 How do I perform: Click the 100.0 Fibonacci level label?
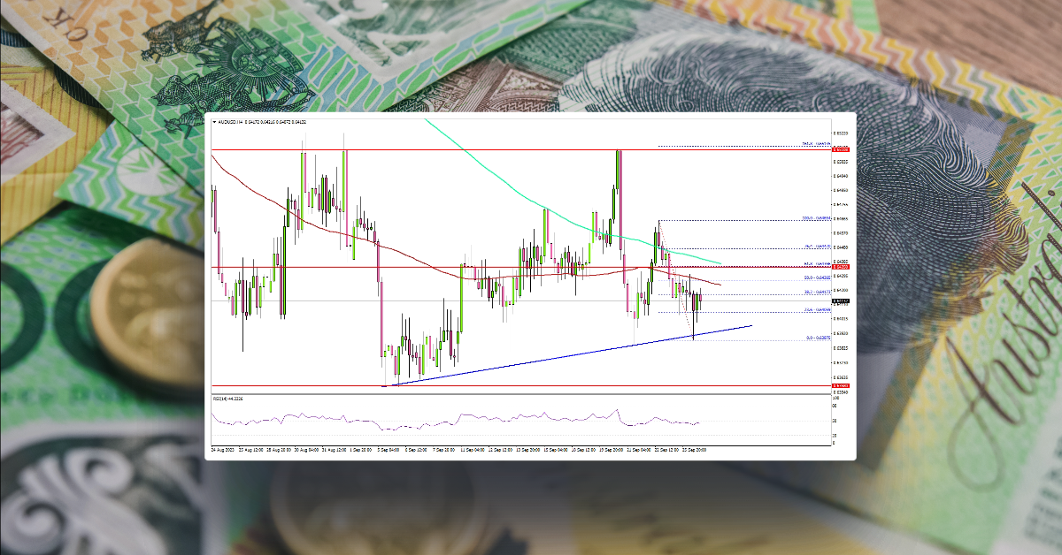pyautogui.click(x=810, y=218)
